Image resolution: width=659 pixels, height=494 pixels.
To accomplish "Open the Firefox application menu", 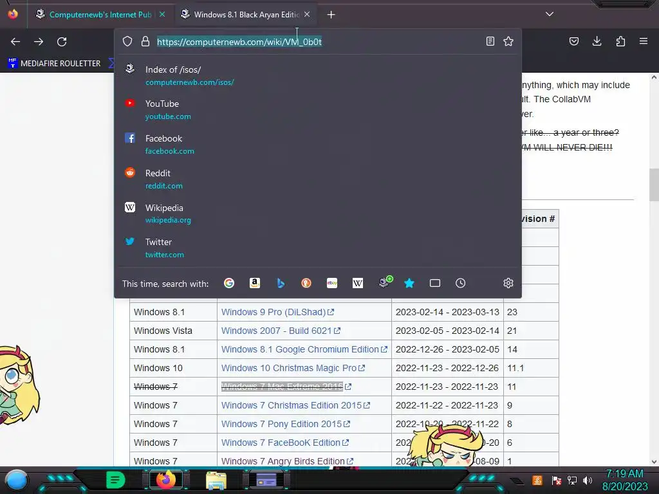I will [x=644, y=41].
